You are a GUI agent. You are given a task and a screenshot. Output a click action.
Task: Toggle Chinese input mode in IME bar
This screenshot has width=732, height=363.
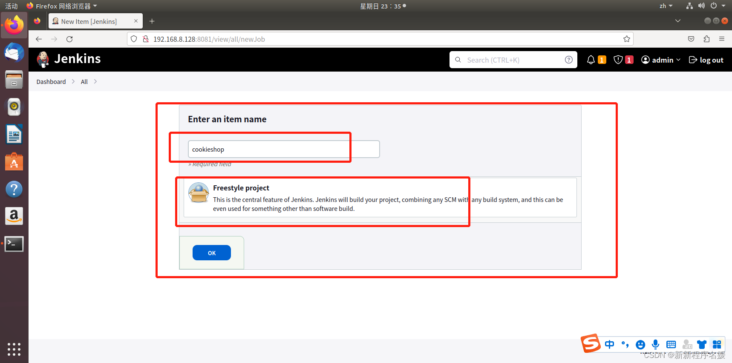tap(610, 344)
